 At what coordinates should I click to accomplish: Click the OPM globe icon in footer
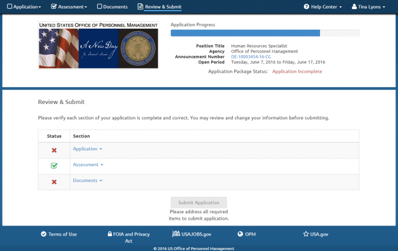tap(240, 234)
